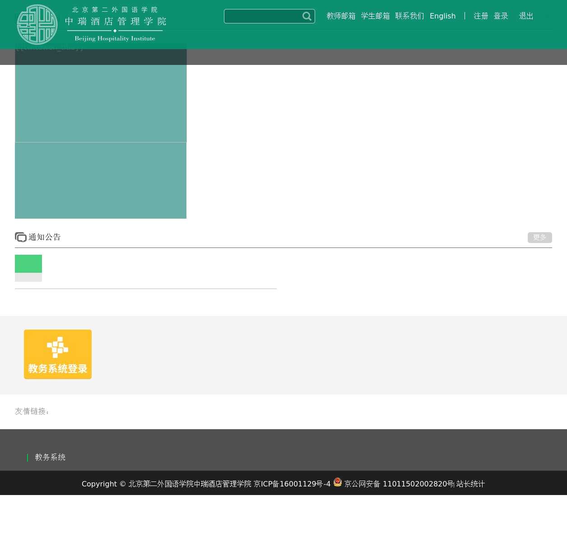Screen dimensions: 567x541
Task: Click the 退出 link
Action: [526, 16]
